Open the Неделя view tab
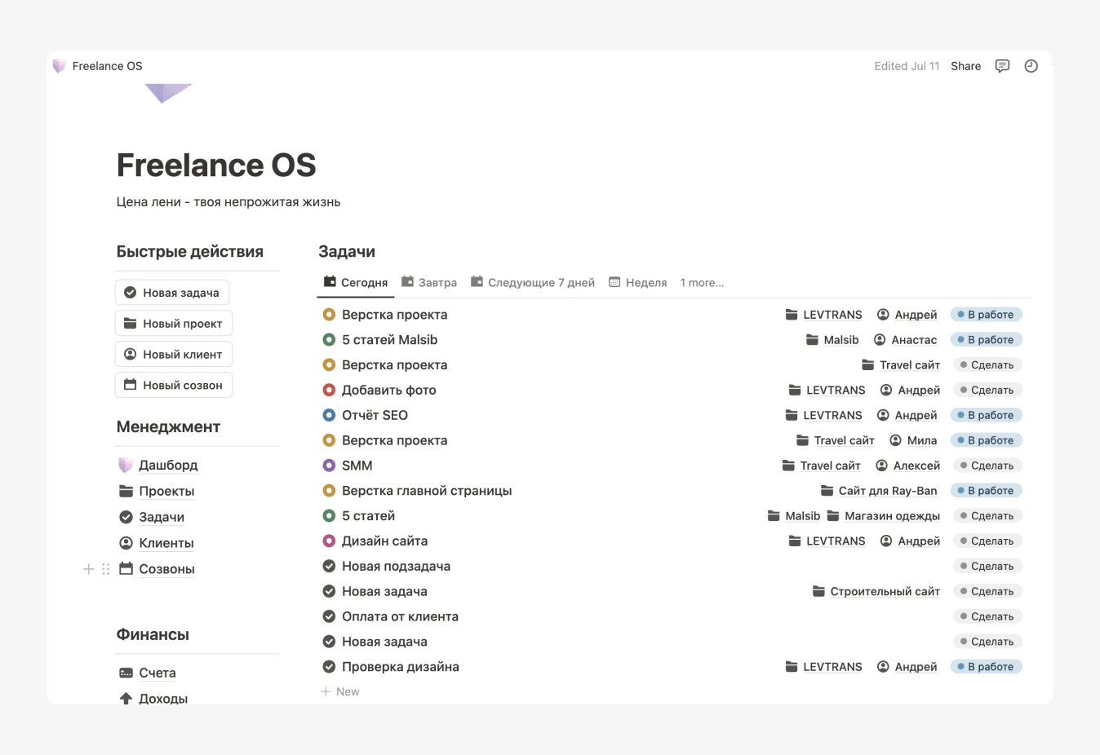The width and height of the screenshot is (1100, 755). click(638, 283)
